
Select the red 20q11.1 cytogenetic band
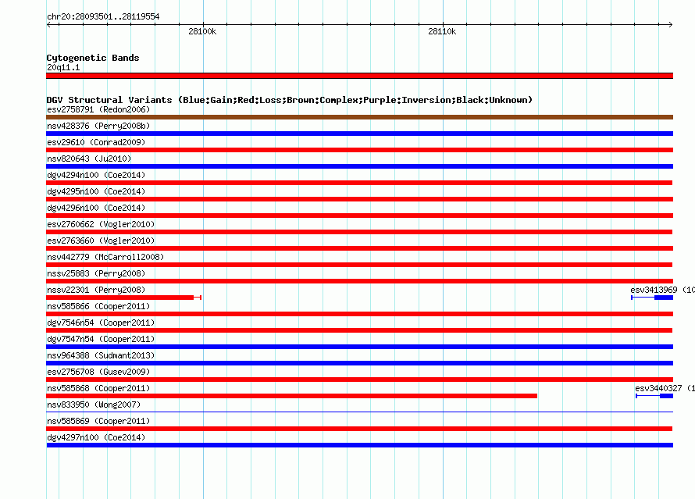(x=359, y=76)
